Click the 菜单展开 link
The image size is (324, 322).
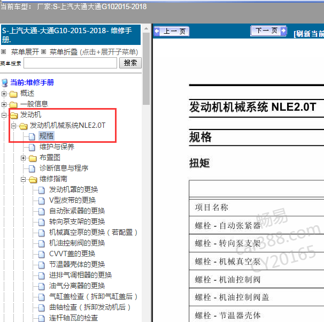click(x=25, y=52)
